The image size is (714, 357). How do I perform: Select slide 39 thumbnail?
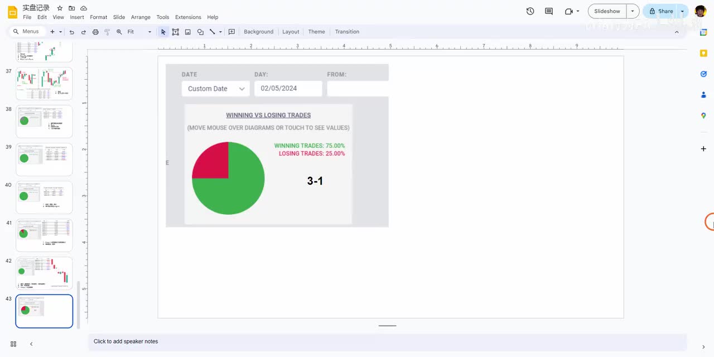tap(44, 160)
